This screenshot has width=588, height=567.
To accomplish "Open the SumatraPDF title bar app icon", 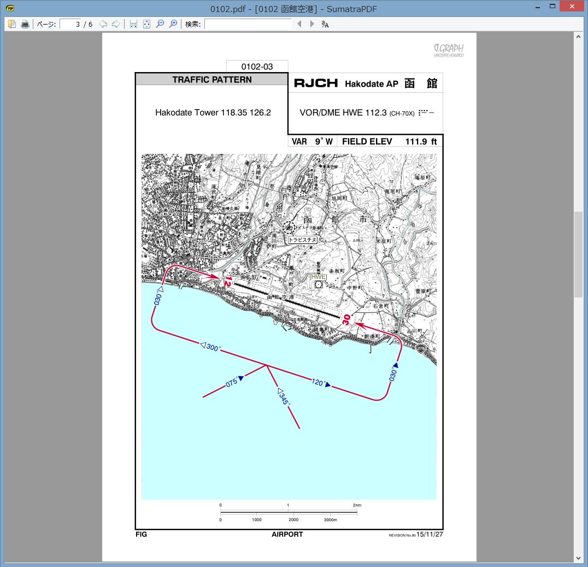I will click(10, 8).
